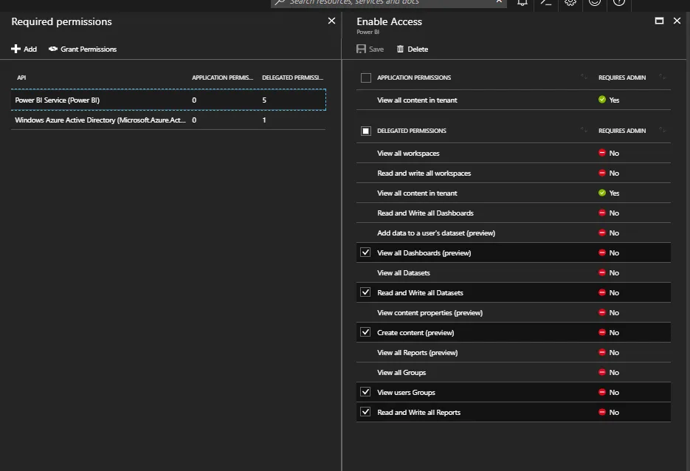Toggle Read and Write all Datasets checkbox
This screenshot has height=471, width=690.
click(x=365, y=292)
